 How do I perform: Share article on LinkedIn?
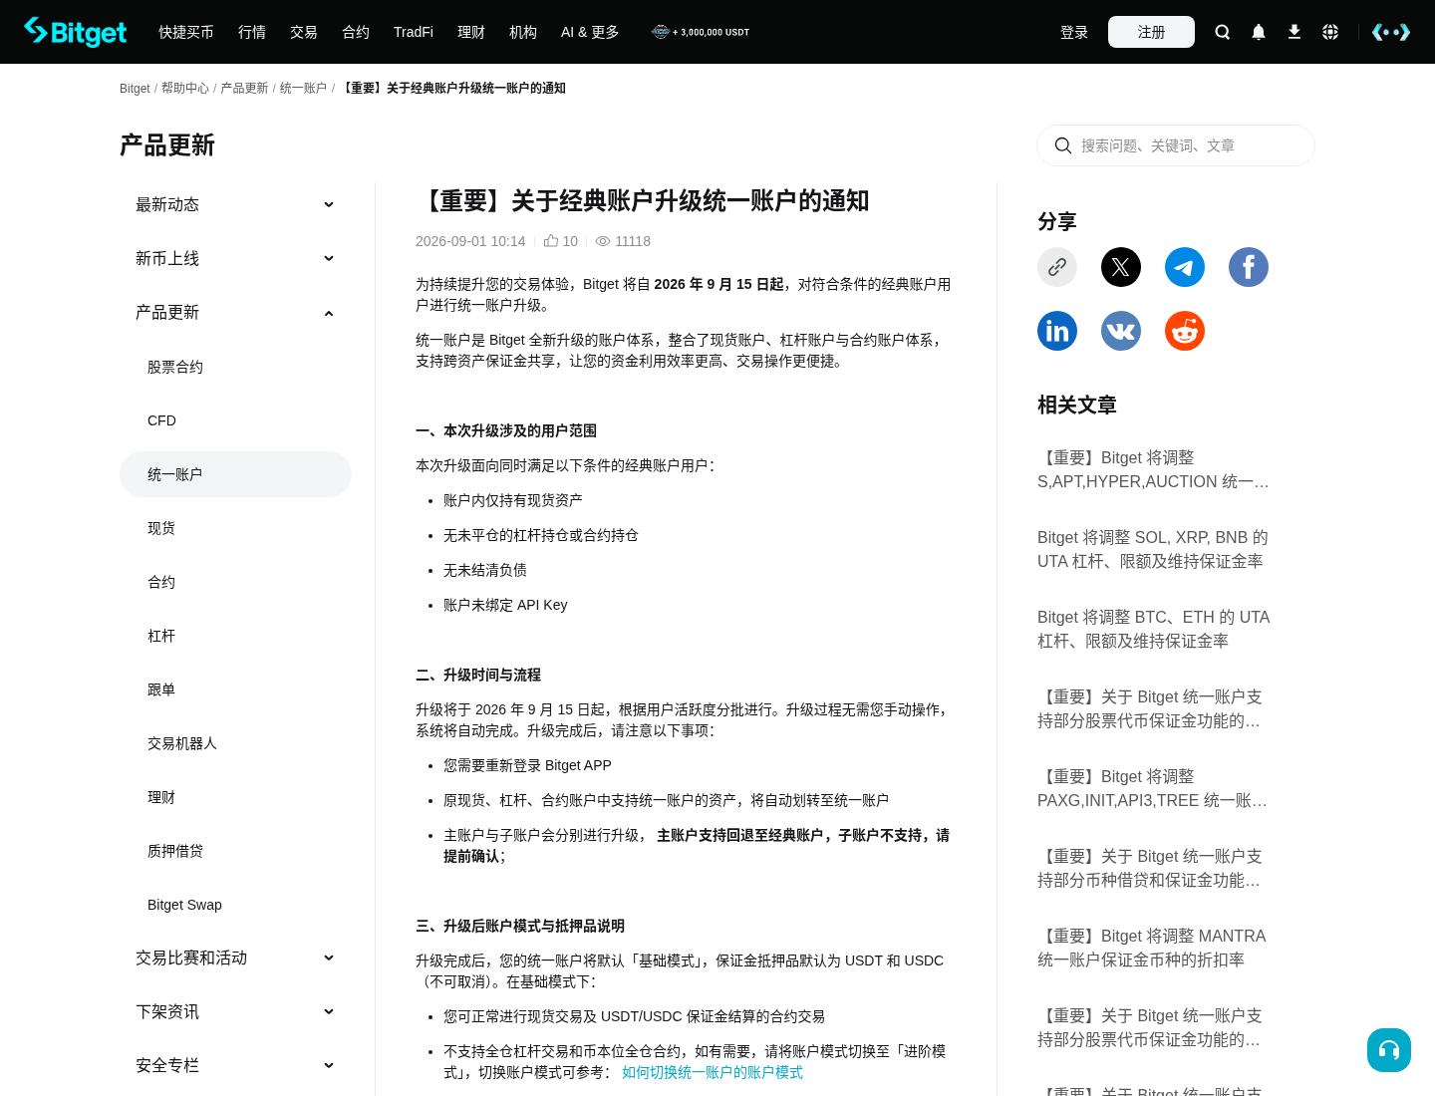[1057, 331]
